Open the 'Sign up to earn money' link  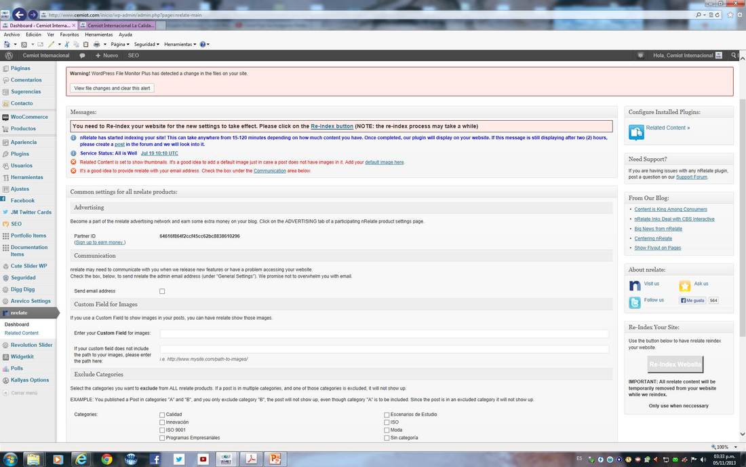pyautogui.click(x=100, y=243)
